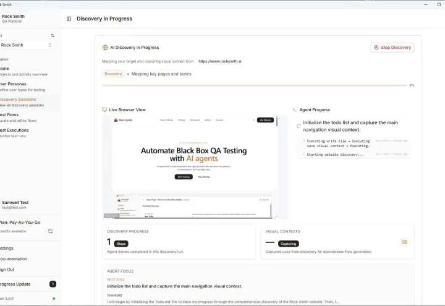Click the Rock Smith logo in the live preview

pos(123,120)
